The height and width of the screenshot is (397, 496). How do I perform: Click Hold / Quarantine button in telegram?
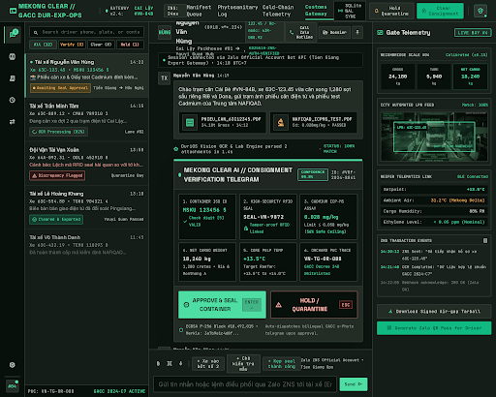click(x=314, y=305)
